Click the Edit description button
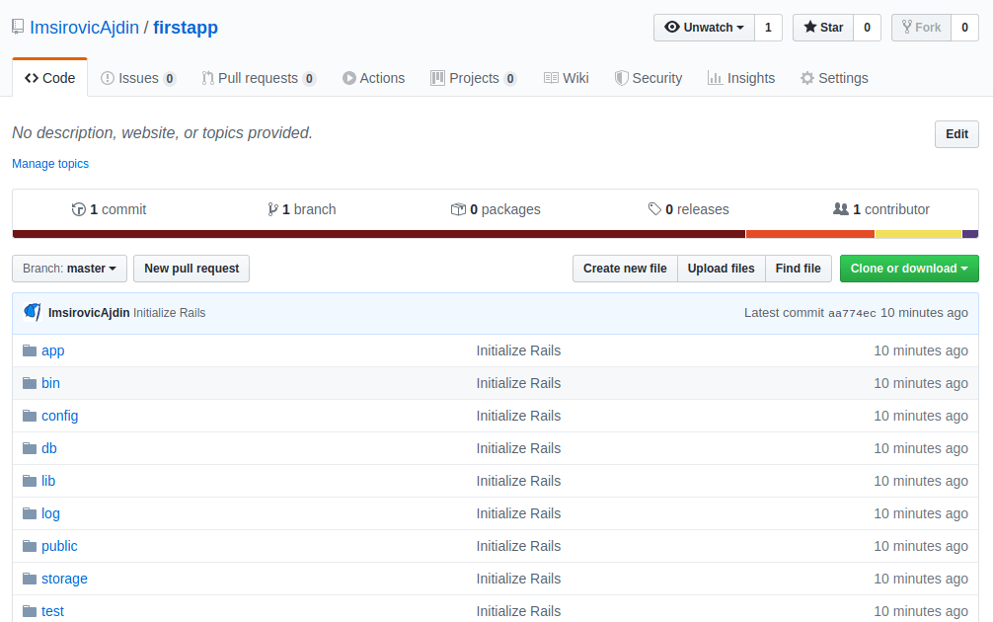 [x=956, y=134]
